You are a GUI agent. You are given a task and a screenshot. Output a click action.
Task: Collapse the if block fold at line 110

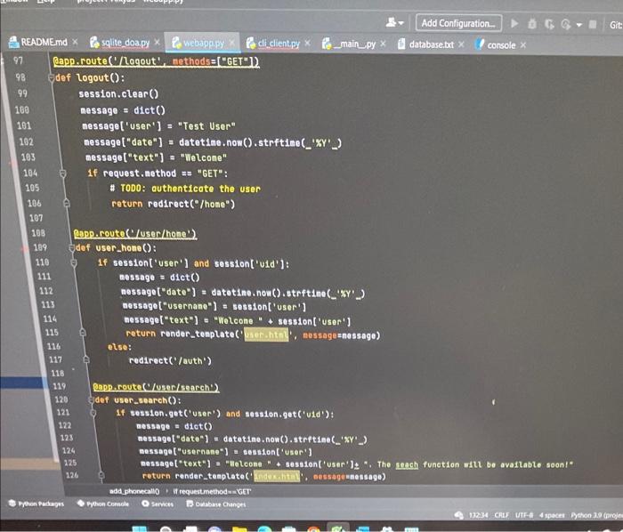pyautogui.click(x=74, y=262)
